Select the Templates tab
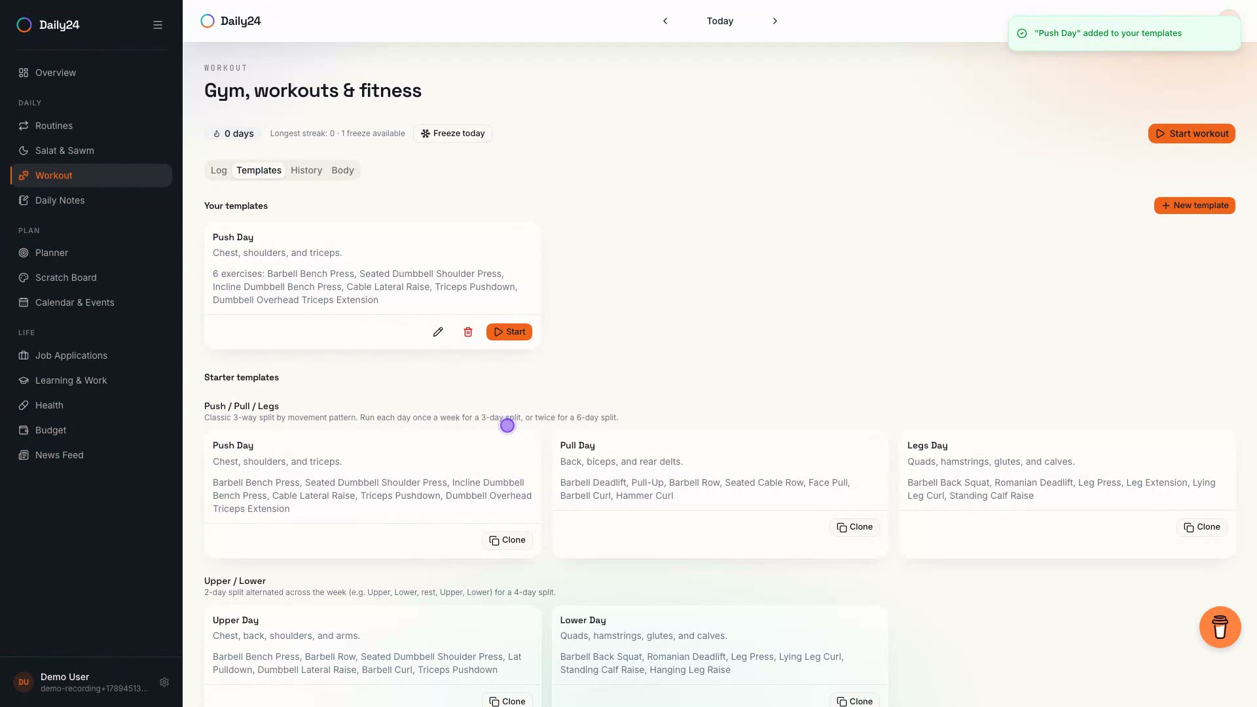 [x=259, y=170]
